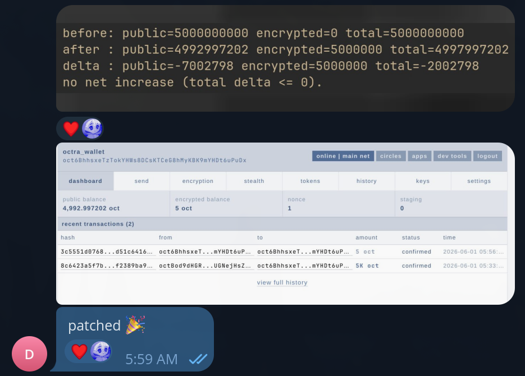This screenshot has width=525, height=376.
Task: Click the logout button
Action: tap(487, 156)
